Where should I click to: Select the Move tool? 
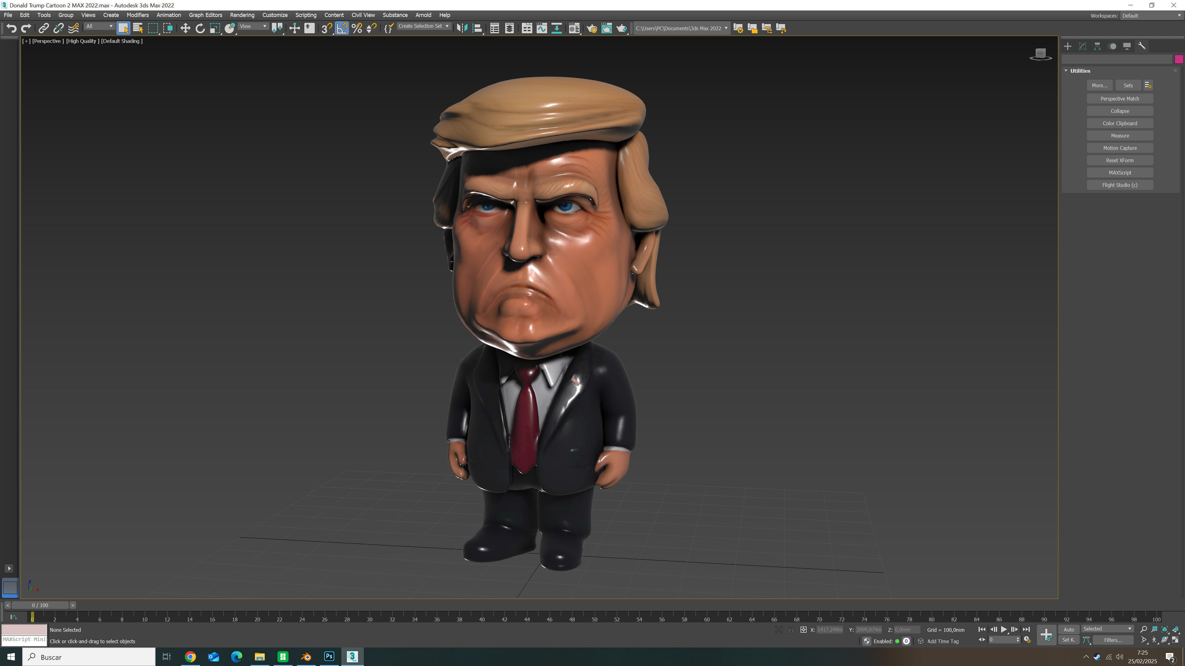185,28
